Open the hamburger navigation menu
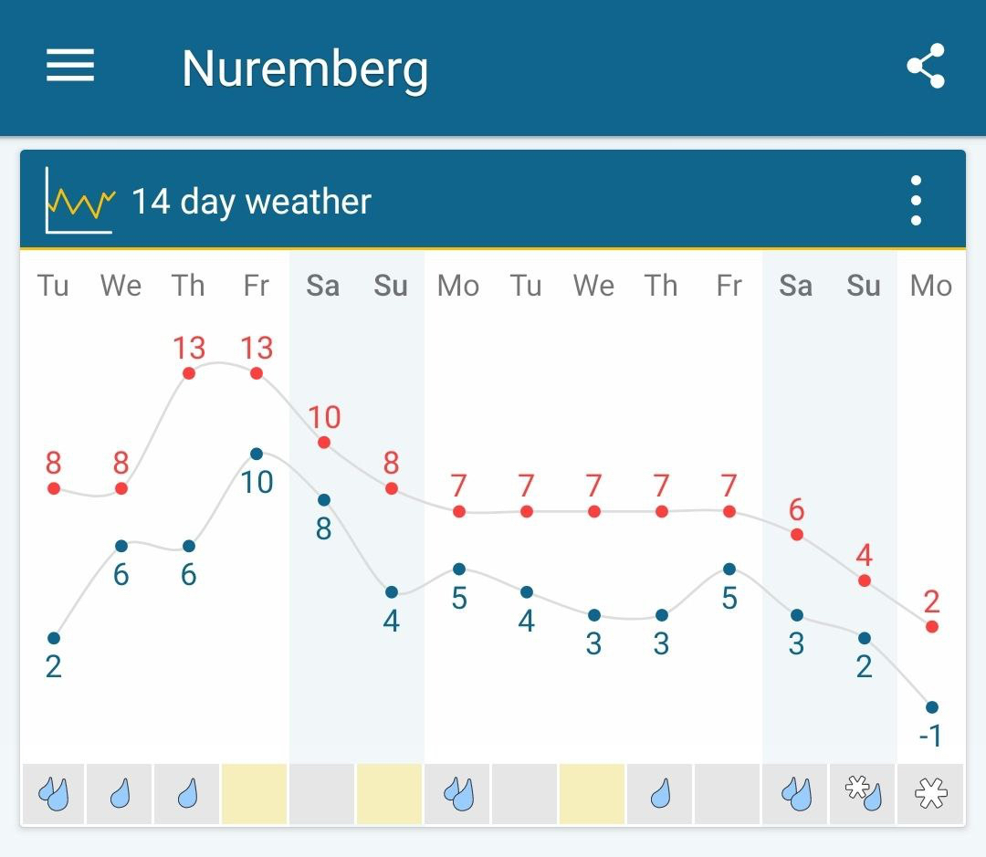The height and width of the screenshot is (857, 986). 70,66
